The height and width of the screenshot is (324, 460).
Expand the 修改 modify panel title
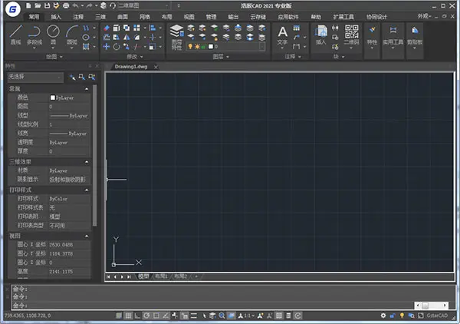[135, 56]
